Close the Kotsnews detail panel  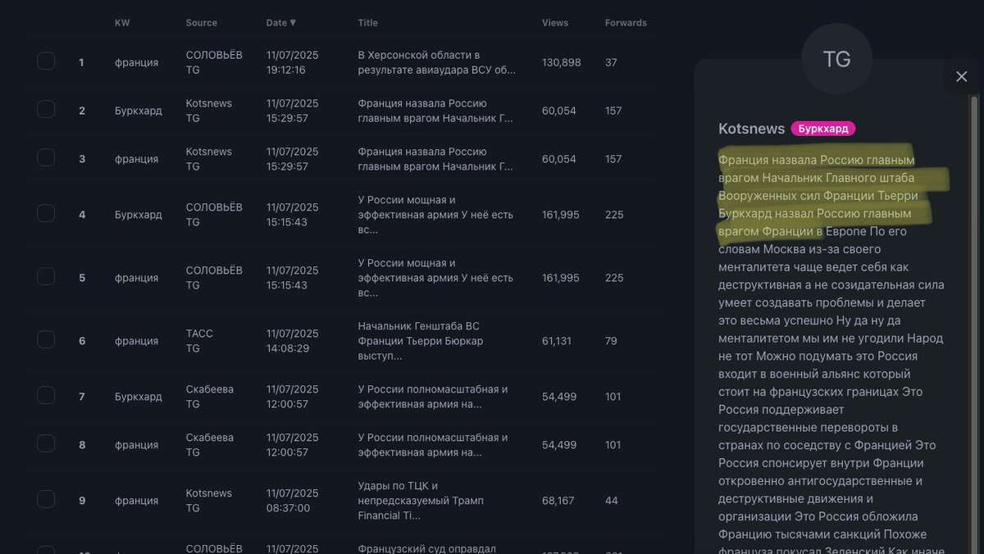pos(962,76)
